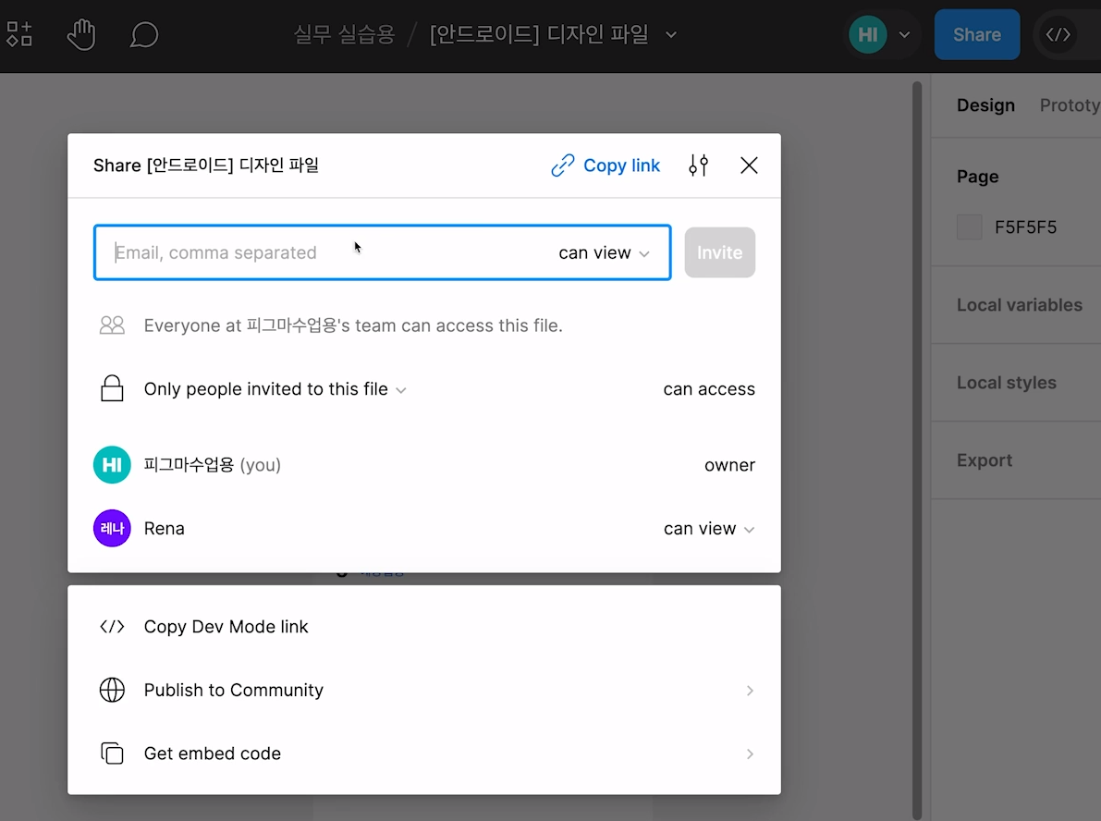Open the Resources tool in top toolbar
The image size is (1101, 821).
click(x=19, y=33)
